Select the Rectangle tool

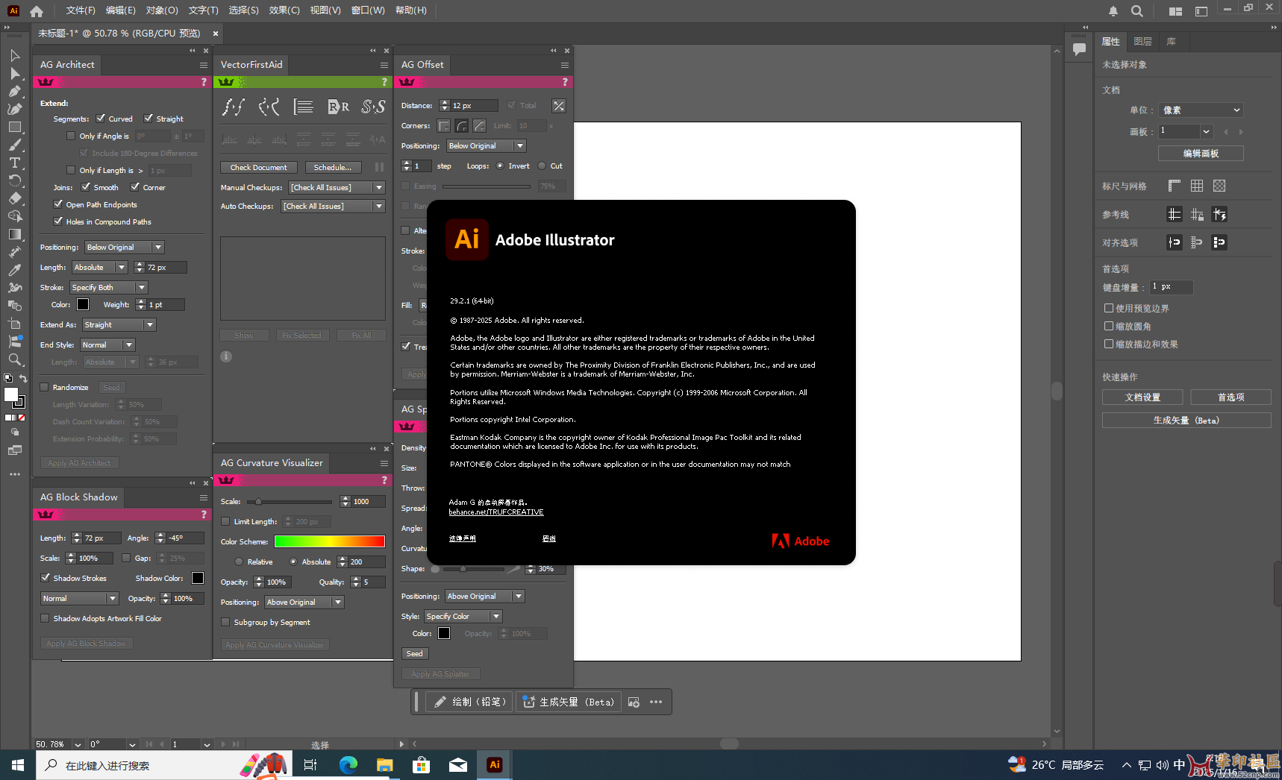click(15, 128)
